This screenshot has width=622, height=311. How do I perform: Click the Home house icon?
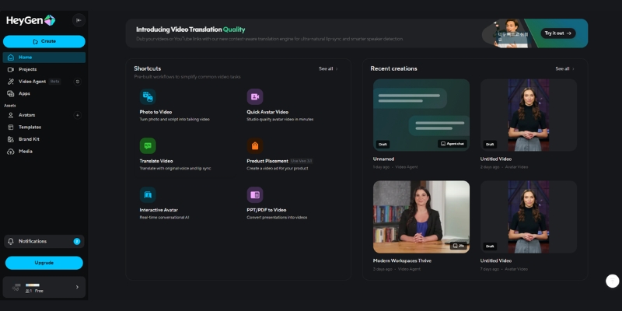[x=11, y=58]
